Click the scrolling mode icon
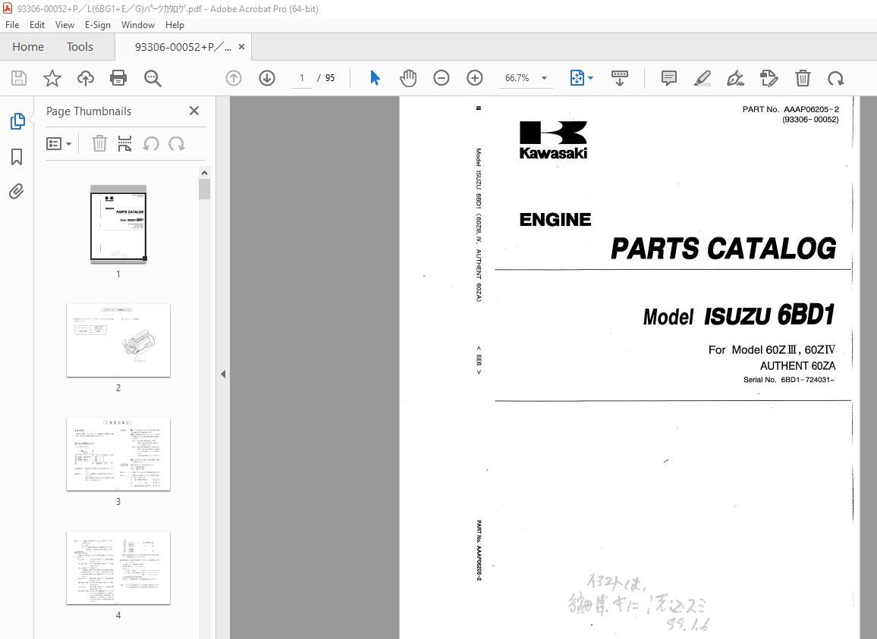The height and width of the screenshot is (639, 877). tap(620, 78)
